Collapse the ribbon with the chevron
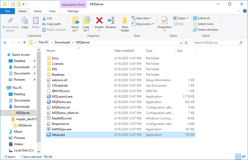The width and height of the screenshot is (248, 160). [239, 11]
